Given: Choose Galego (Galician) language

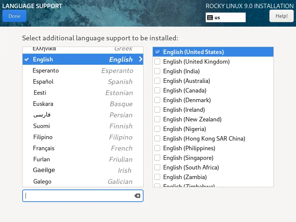Looking at the screenshot, I should pyautogui.click(x=83, y=181).
